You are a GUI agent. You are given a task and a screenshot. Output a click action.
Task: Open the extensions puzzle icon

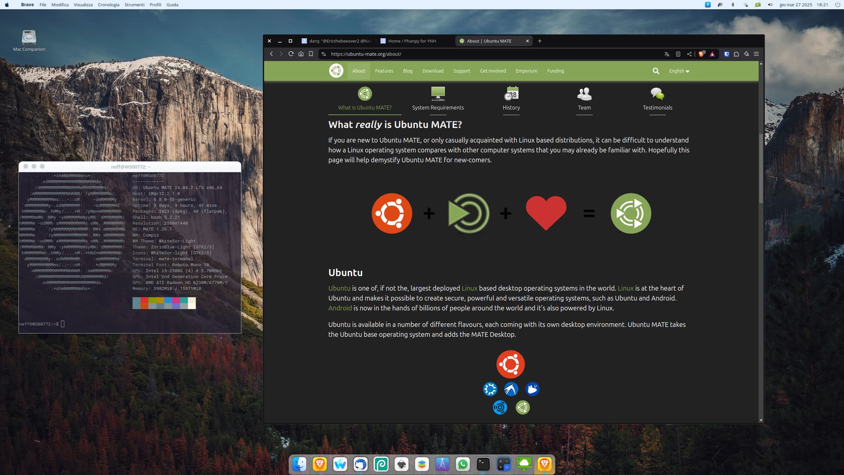pos(736,54)
